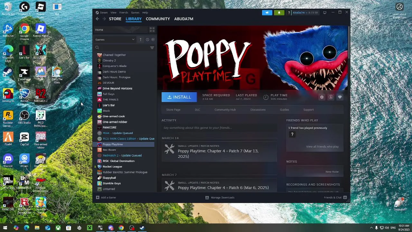Screen dimensions: 412x232
Task: Open the Steam menu
Action: [x=104, y=13]
